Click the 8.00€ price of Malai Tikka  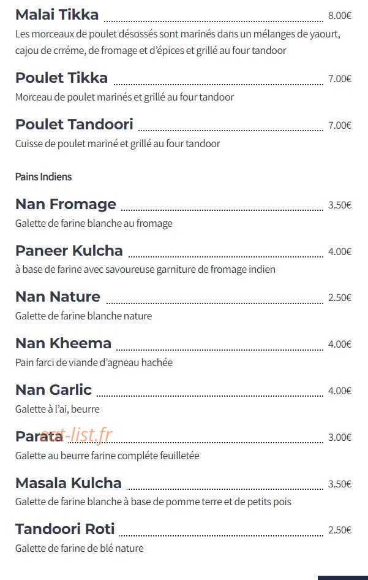click(x=340, y=15)
